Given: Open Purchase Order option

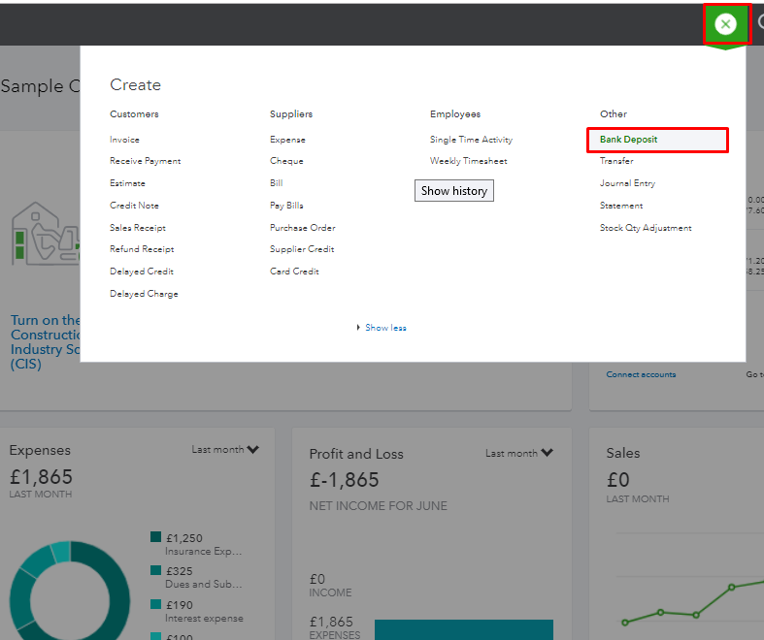Looking at the screenshot, I should tap(302, 228).
